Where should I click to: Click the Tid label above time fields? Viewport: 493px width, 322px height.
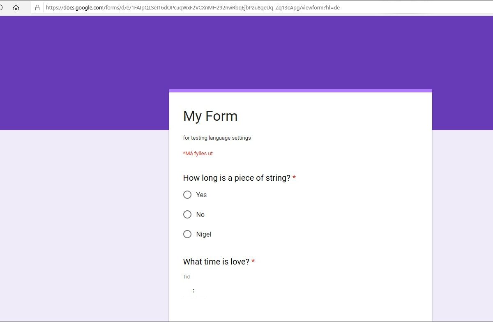click(187, 277)
